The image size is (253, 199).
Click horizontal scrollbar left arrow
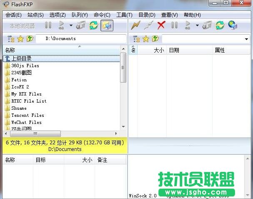(6, 134)
